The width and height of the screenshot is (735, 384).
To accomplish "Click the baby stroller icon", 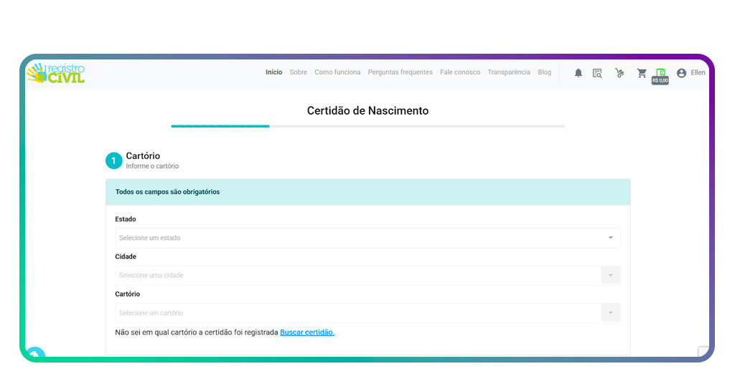I will (619, 73).
